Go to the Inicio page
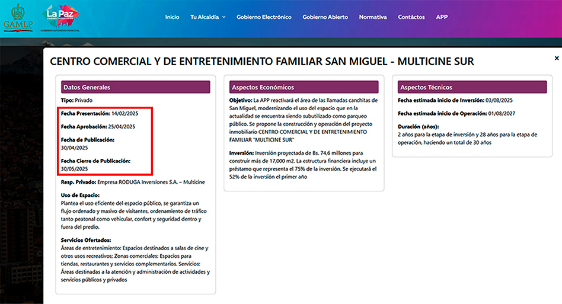This screenshot has width=562, height=304. [x=172, y=17]
